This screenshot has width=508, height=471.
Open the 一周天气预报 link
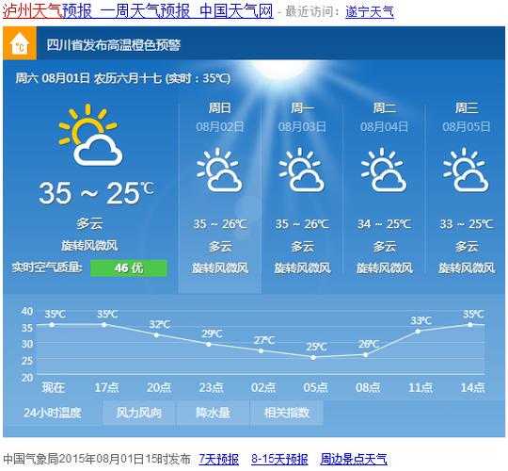[x=145, y=10]
